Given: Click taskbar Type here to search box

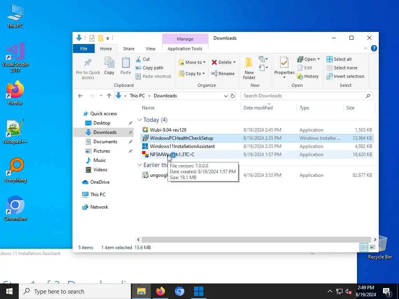Looking at the screenshot, I should tap(75, 291).
